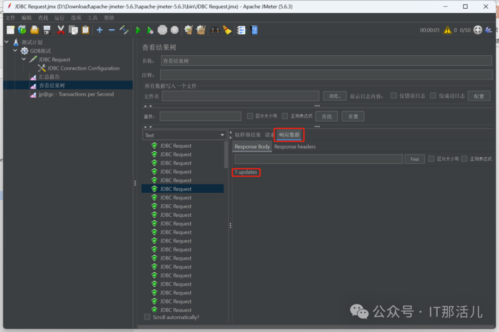
Task: Focus the 名称 name field
Action: pos(327,61)
